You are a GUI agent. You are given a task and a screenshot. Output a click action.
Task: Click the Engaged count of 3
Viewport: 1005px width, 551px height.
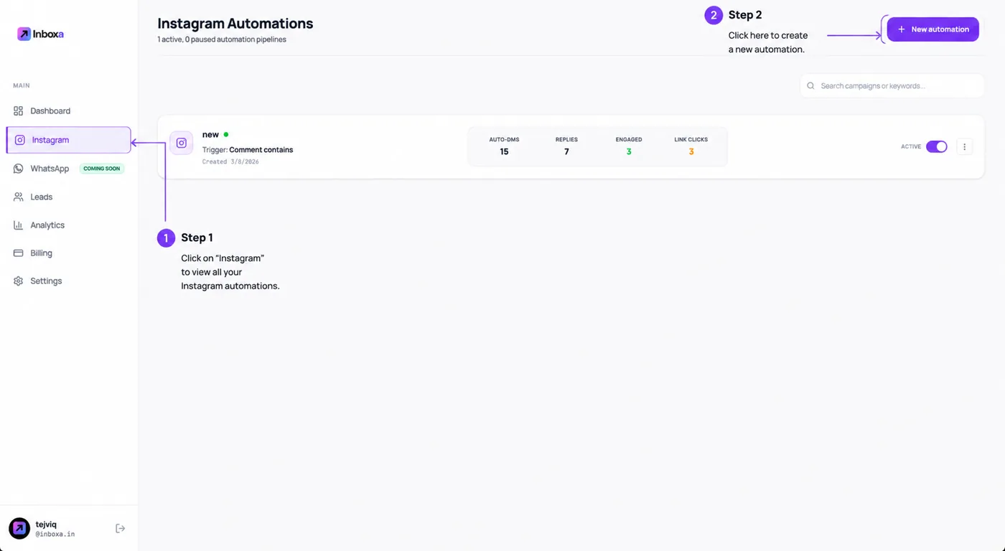pos(629,151)
